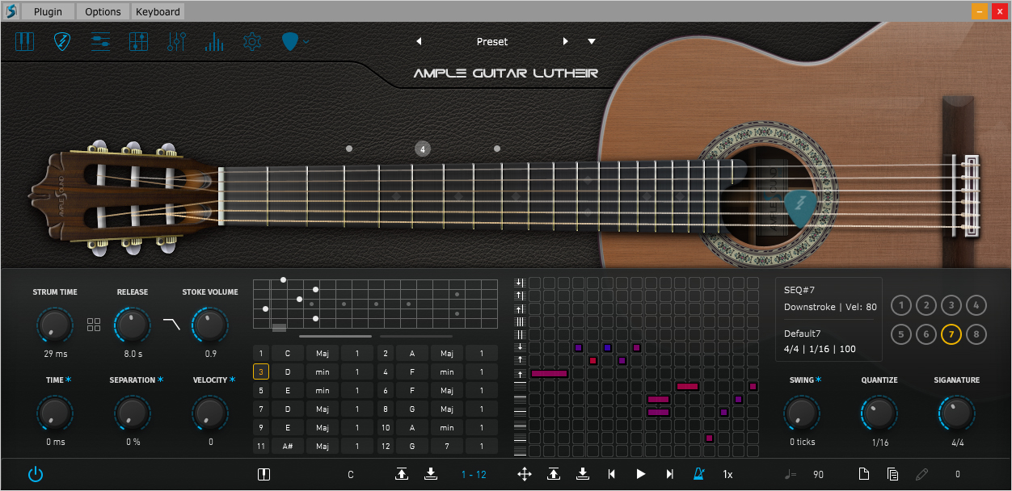Open the settings gear icon
This screenshot has width=1012, height=491.
point(252,41)
